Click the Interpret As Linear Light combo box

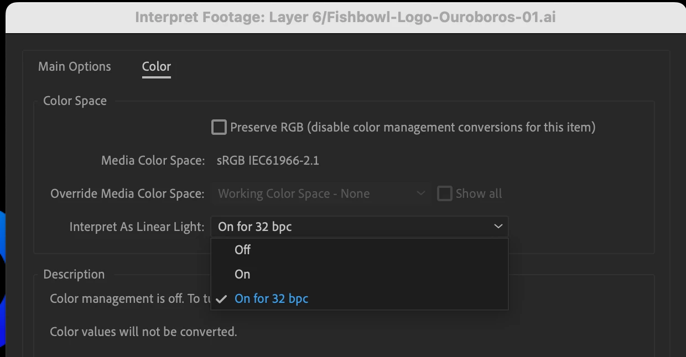pos(354,227)
